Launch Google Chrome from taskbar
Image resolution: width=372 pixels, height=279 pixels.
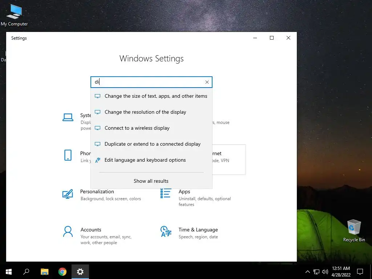click(x=62, y=272)
